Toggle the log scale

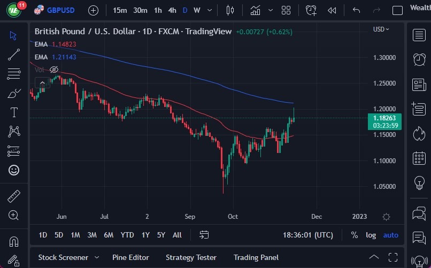(x=371, y=235)
